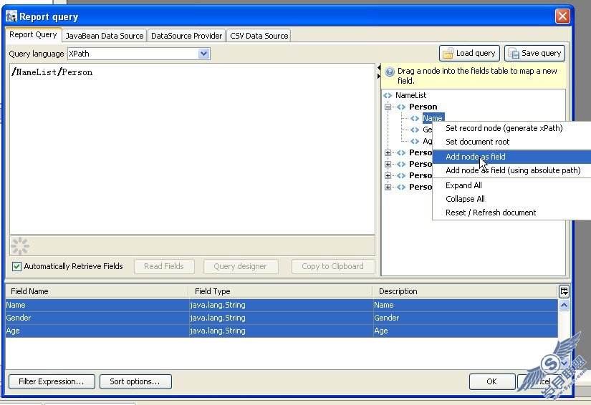The image size is (591, 405).
Task: Select the Name node in the tree
Action: (433, 118)
